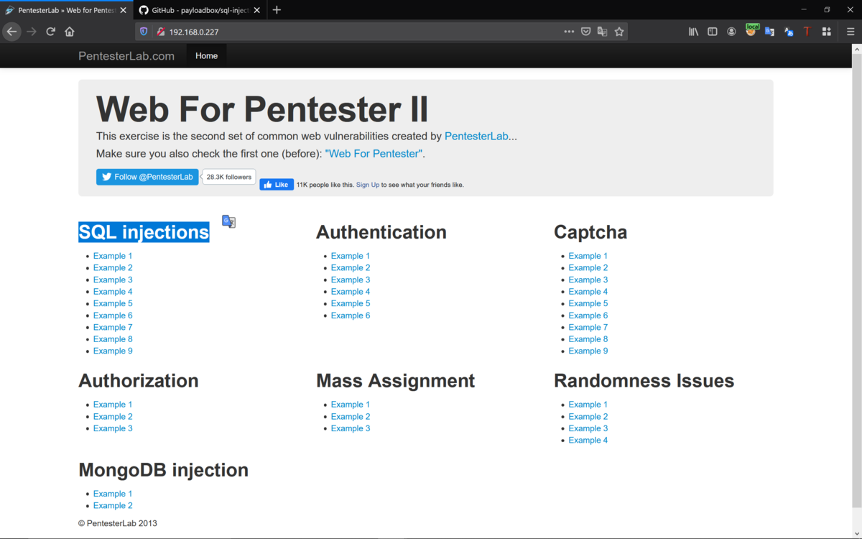This screenshot has height=539, width=862.
Task: Bookmark this page with the star
Action: [619, 32]
